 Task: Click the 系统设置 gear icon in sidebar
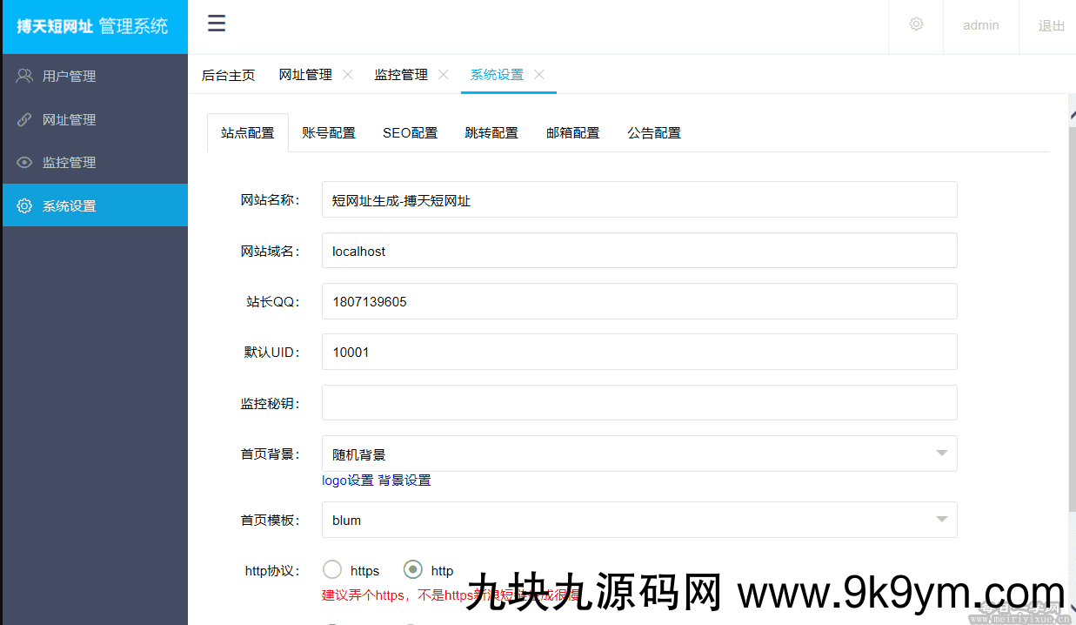(24, 206)
